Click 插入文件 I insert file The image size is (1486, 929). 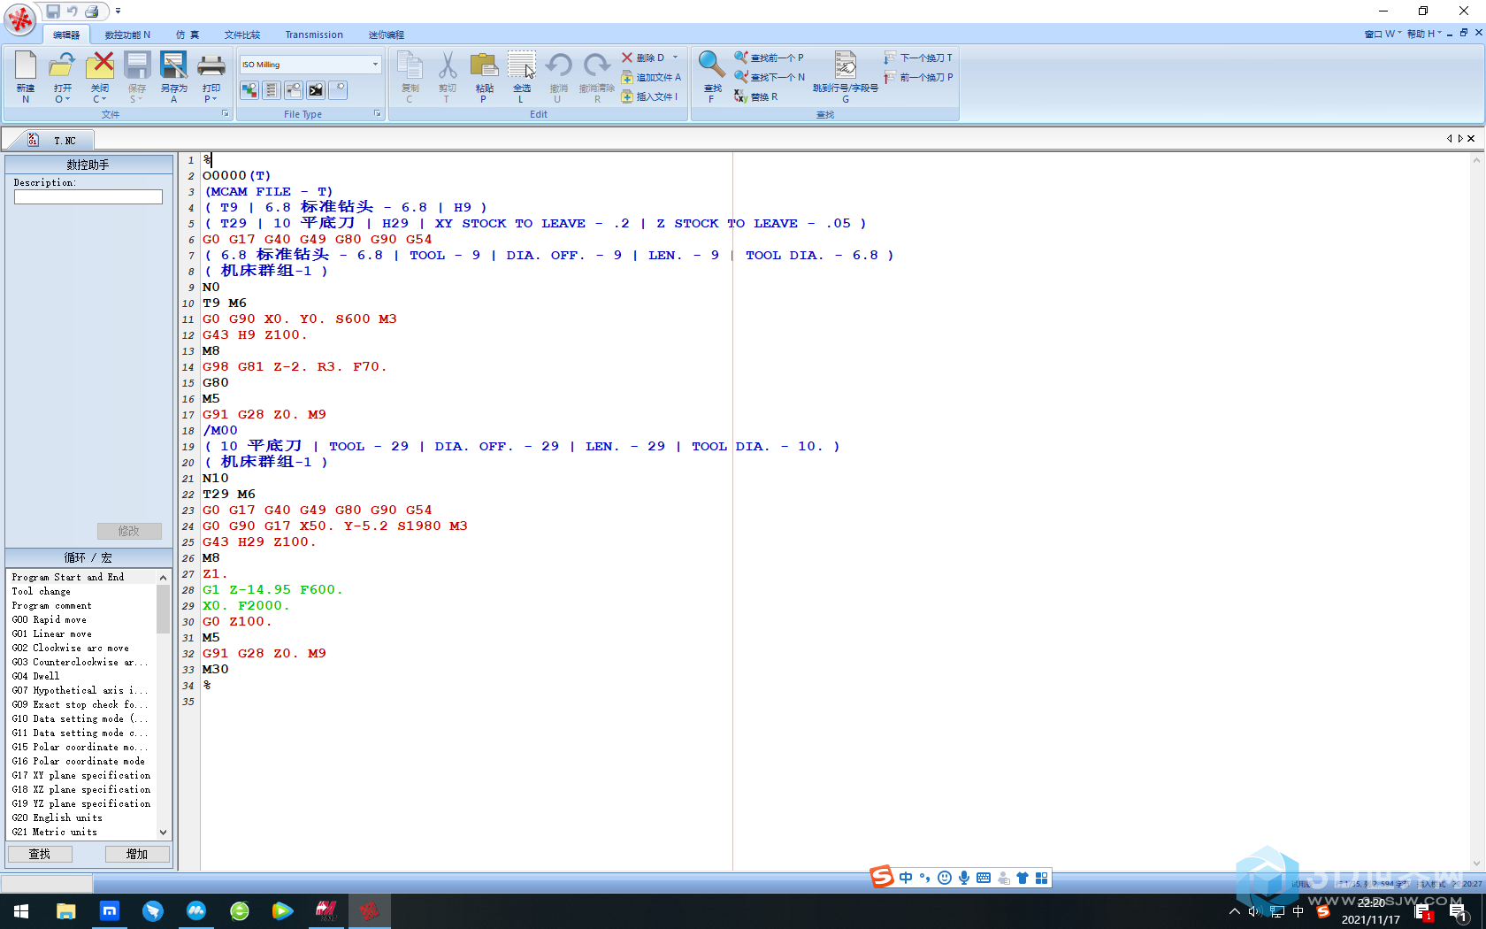650,96
